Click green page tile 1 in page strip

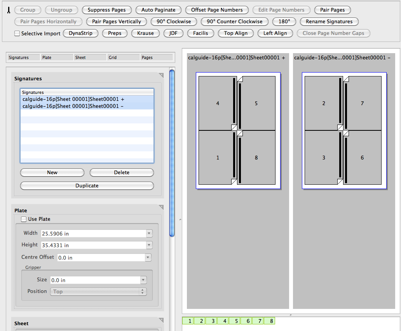[188, 321]
